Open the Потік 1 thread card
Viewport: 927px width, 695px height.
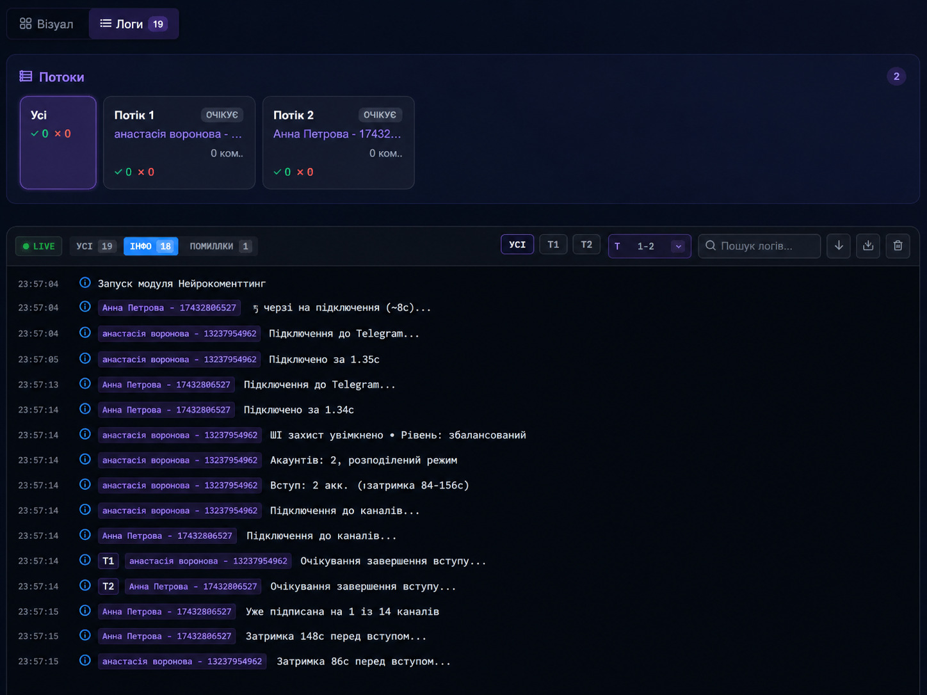pos(179,143)
